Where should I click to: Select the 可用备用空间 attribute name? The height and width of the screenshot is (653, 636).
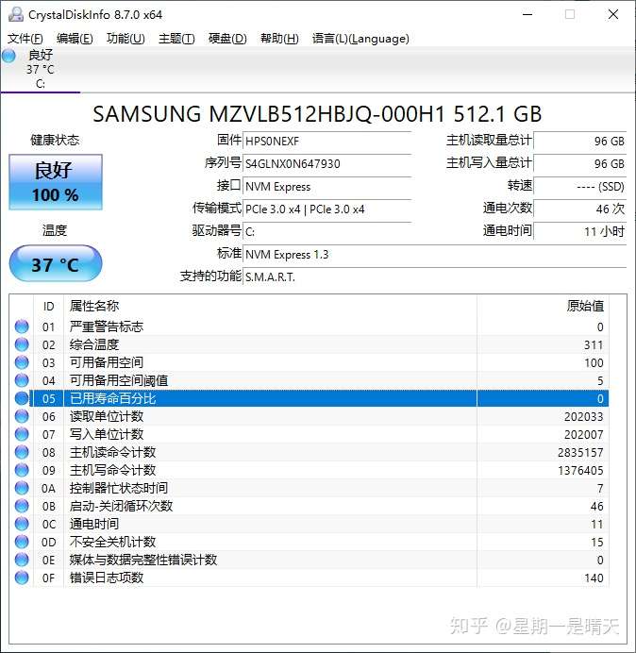click(107, 362)
